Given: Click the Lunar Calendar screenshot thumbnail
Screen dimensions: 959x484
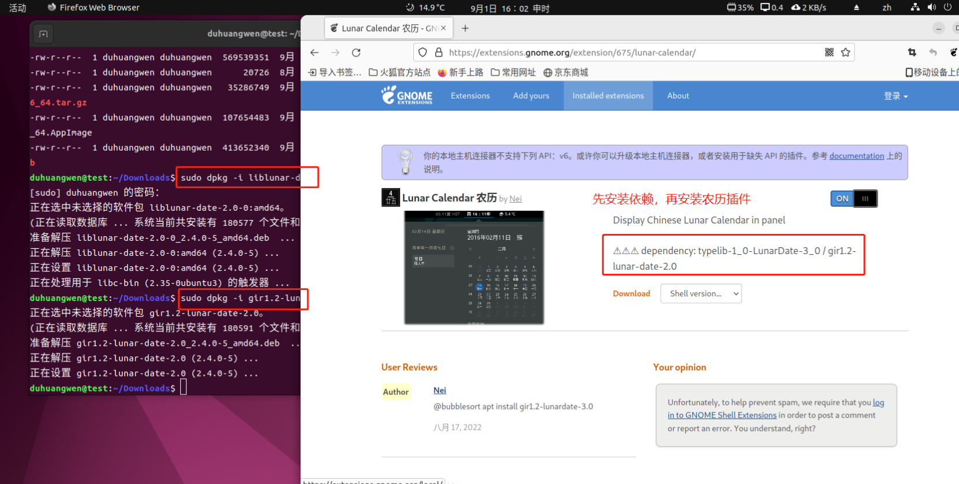Looking at the screenshot, I should [474, 267].
